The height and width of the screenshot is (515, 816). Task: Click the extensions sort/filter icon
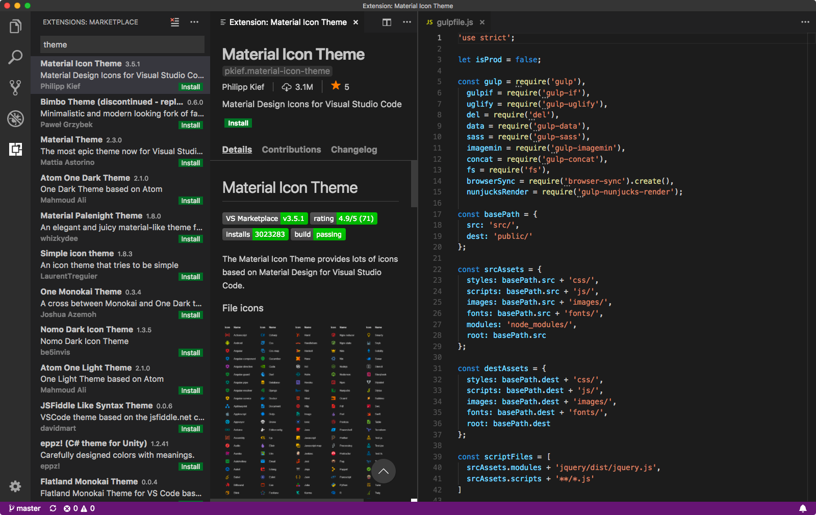(174, 22)
